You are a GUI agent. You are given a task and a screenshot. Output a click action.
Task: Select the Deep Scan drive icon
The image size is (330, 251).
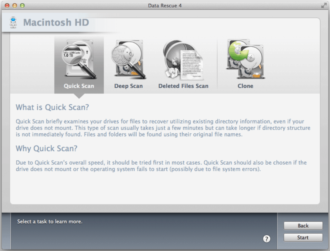(x=128, y=60)
